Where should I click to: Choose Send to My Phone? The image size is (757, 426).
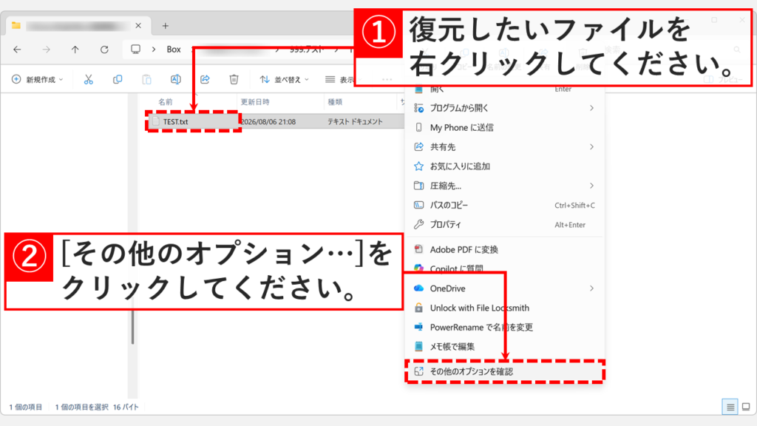pyautogui.click(x=504, y=127)
